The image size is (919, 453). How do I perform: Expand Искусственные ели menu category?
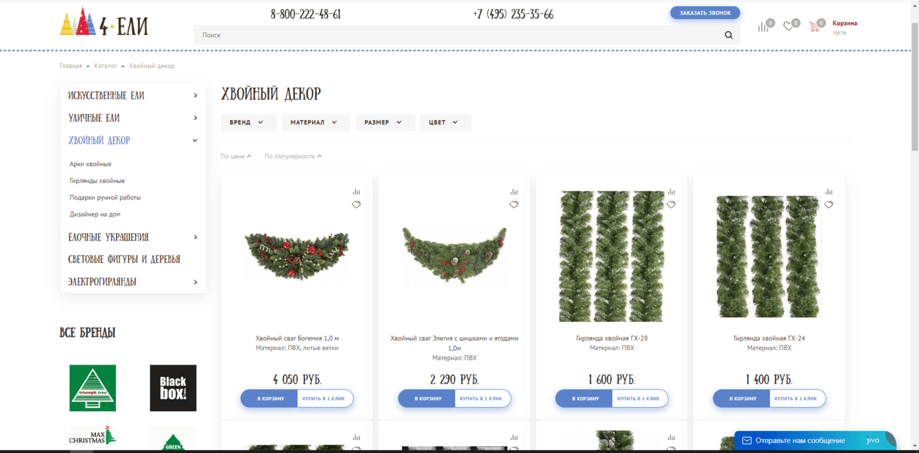click(x=133, y=96)
